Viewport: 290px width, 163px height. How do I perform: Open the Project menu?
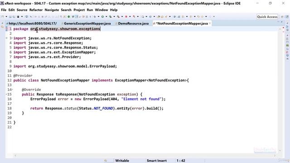tap(79, 10)
